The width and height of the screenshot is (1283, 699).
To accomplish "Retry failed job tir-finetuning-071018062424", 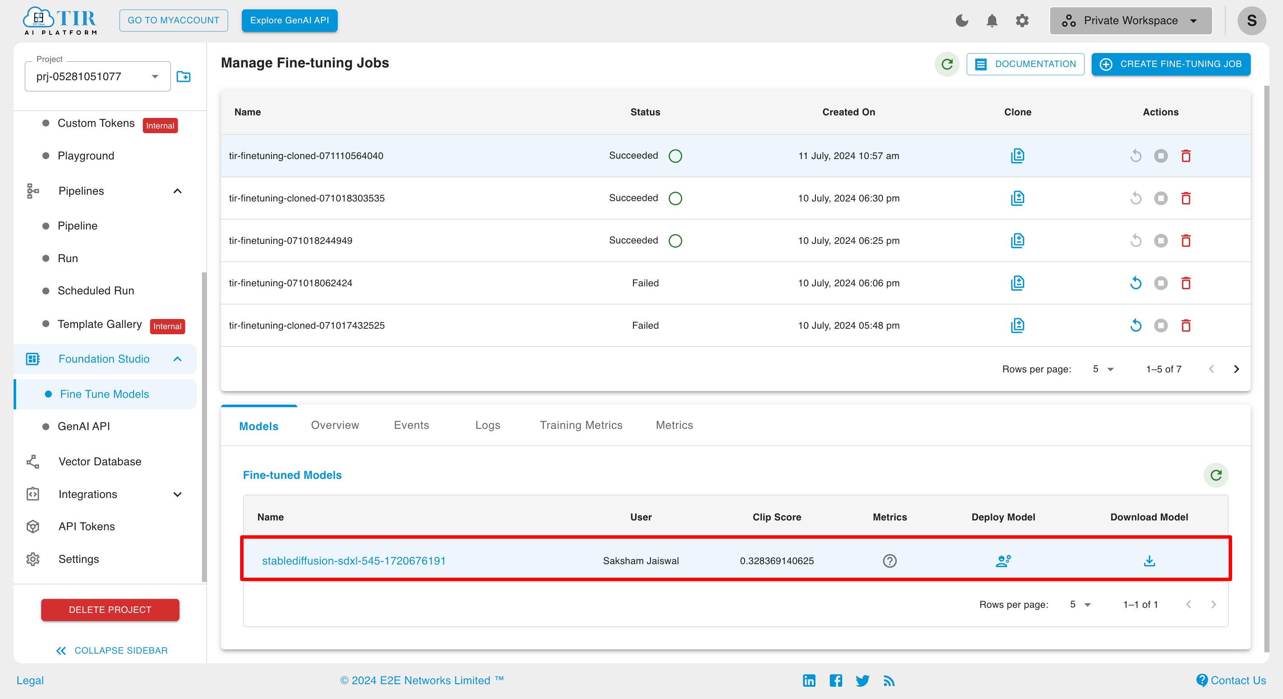I will pos(1136,283).
